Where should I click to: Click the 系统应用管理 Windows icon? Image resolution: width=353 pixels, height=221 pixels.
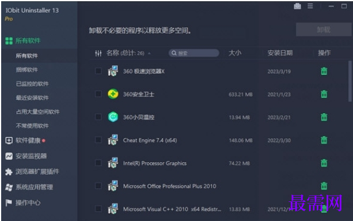pos(9,187)
